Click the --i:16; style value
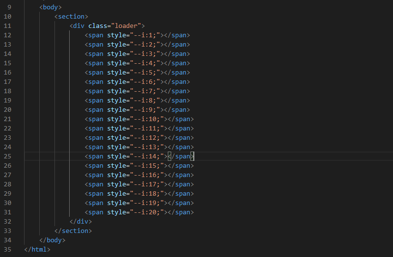 pyautogui.click(x=147, y=175)
